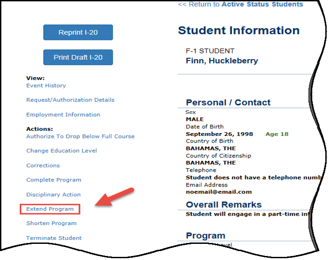Screen dimensions: 328x260
Task: Select Authorize To Drop Below Full Course
Action: click(x=80, y=136)
